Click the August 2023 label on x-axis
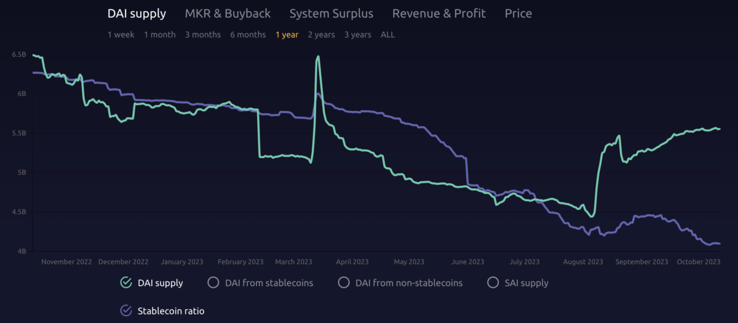 click(583, 261)
